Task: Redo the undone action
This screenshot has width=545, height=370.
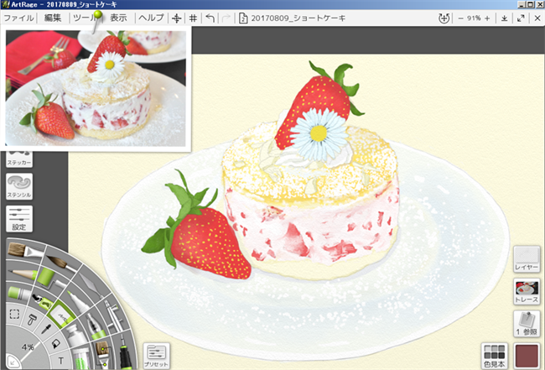Action: coord(226,18)
